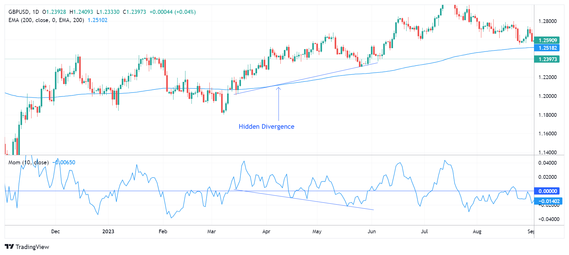
Task: Click the Jun date label
Action: [372, 231]
